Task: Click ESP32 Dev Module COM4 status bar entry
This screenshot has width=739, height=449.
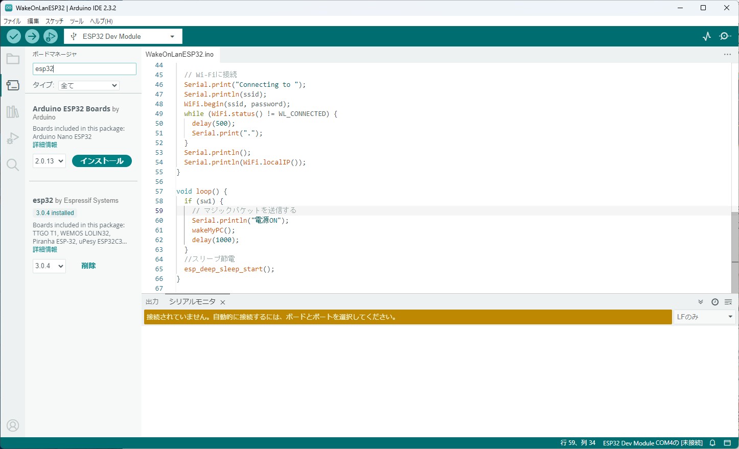Action: [653, 443]
